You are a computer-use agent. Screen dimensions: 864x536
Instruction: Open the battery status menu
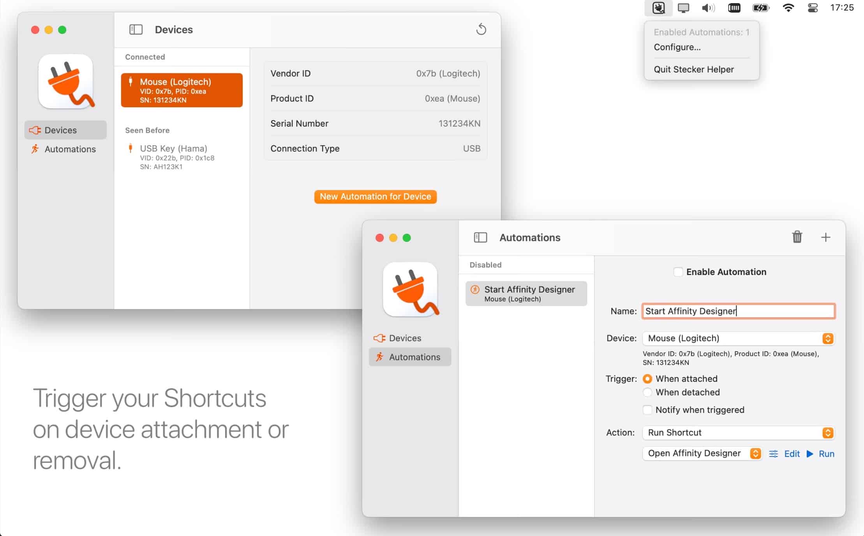[x=760, y=8]
